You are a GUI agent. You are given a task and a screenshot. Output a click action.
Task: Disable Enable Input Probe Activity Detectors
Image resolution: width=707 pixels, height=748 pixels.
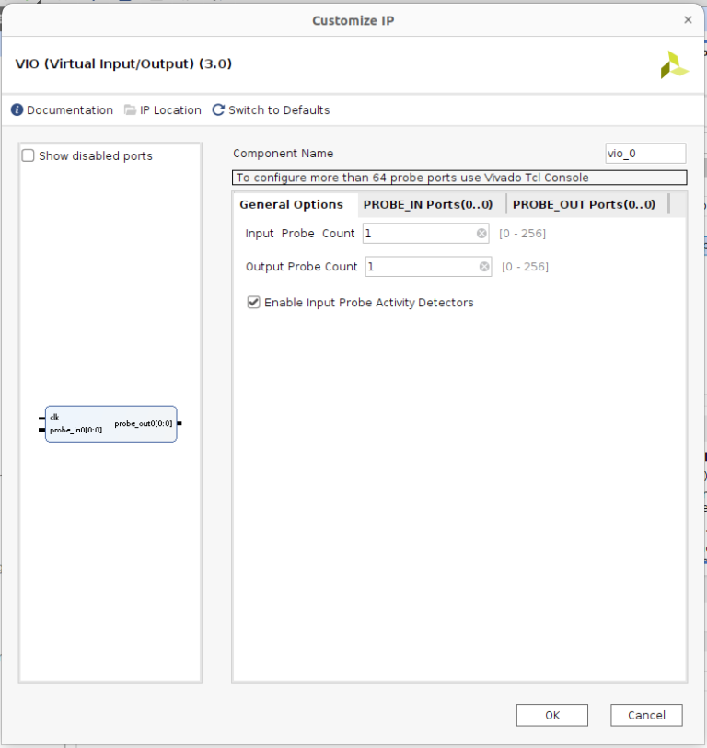[x=254, y=303]
